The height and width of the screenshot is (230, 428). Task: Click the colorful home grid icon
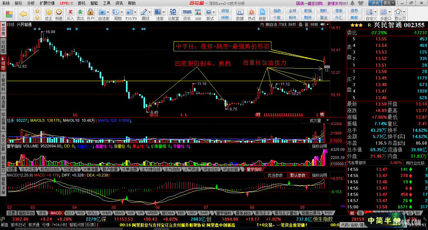tap(9, 14)
